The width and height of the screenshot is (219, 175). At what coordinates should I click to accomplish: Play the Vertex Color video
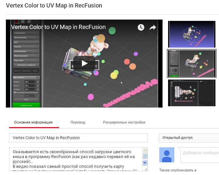(84, 63)
